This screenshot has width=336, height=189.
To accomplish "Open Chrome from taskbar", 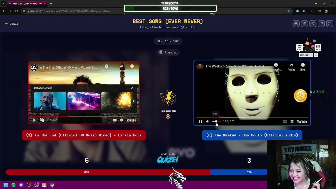I will tap(52, 185).
